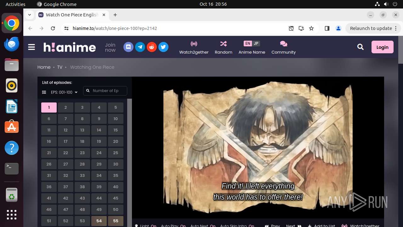
Task: Navigate back in Chrome
Action: (x=30, y=28)
